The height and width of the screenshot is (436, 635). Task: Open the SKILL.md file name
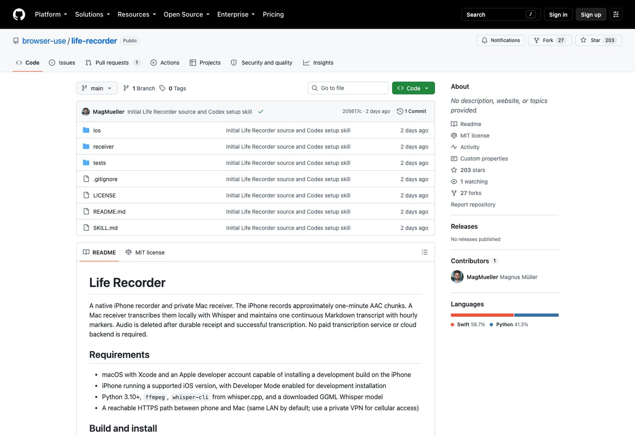pos(105,228)
